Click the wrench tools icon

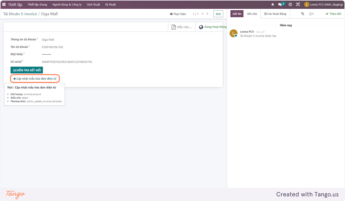[298, 5]
